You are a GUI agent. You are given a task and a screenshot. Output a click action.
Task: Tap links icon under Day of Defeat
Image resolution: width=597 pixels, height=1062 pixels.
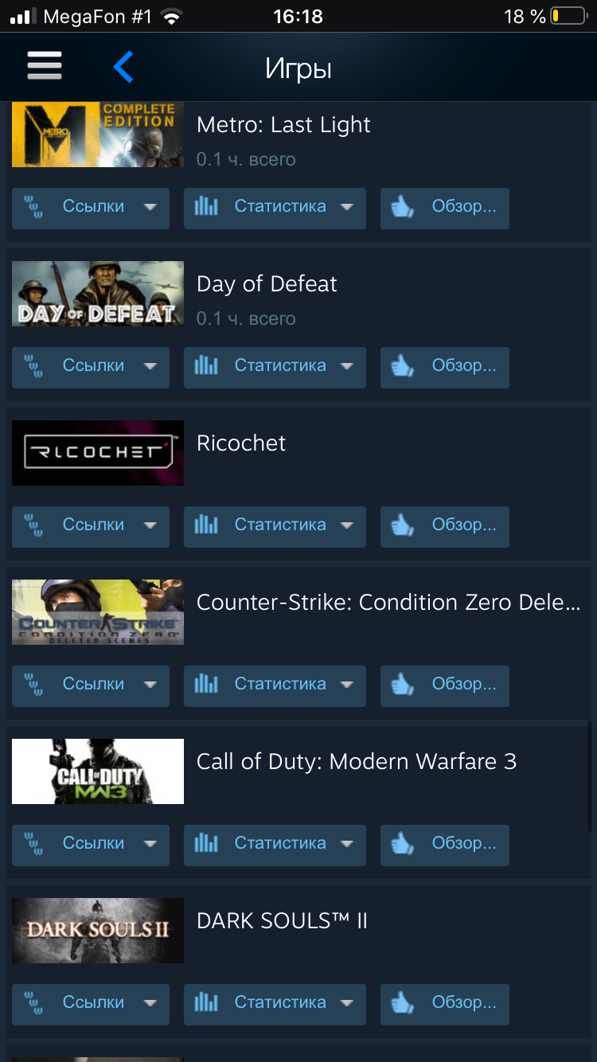33,366
